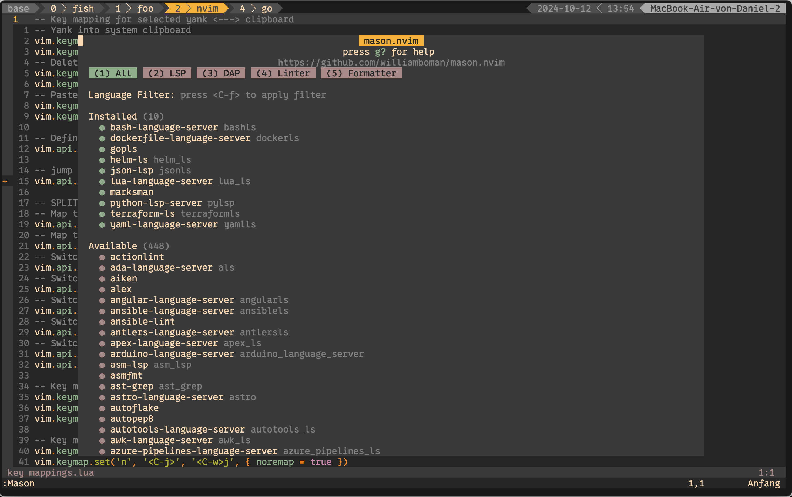Select the awk-language-server package name
The width and height of the screenshot is (792, 497).
click(161, 440)
